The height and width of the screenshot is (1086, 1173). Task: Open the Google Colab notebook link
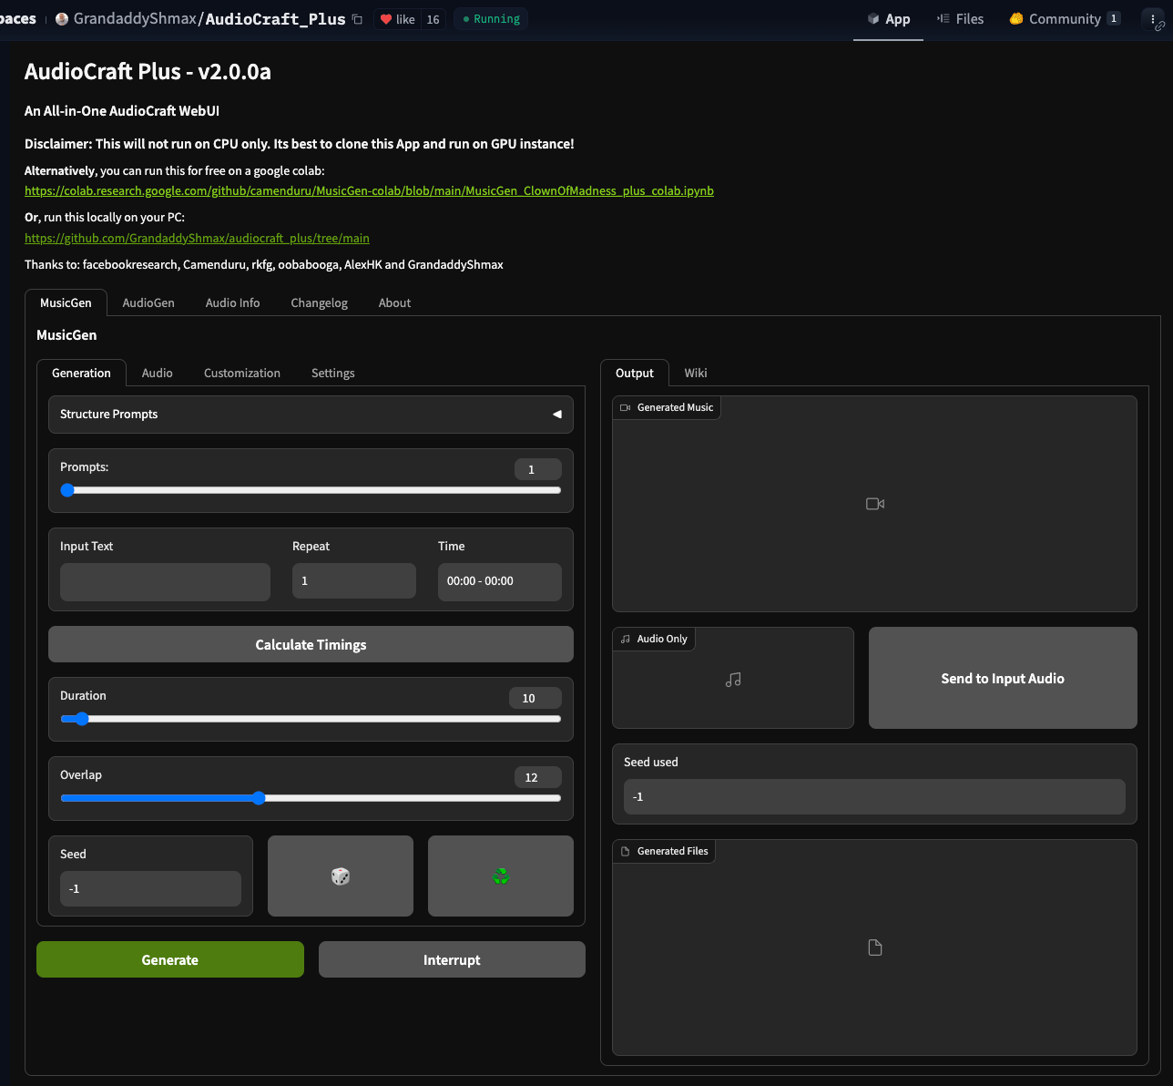(x=369, y=191)
